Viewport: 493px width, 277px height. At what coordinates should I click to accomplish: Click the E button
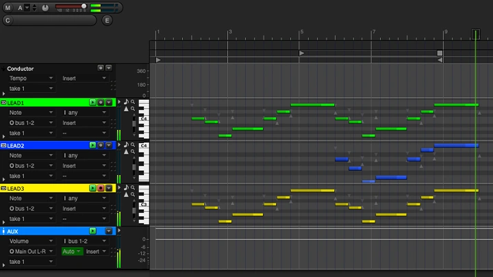107,21
